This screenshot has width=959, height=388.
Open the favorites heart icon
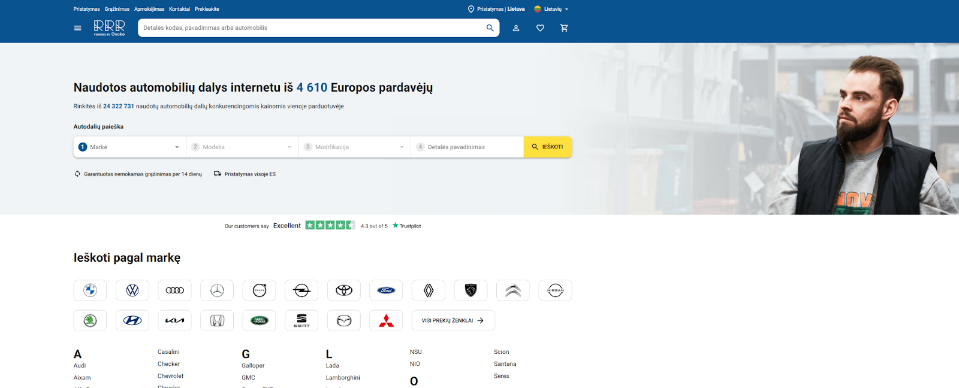coord(540,28)
